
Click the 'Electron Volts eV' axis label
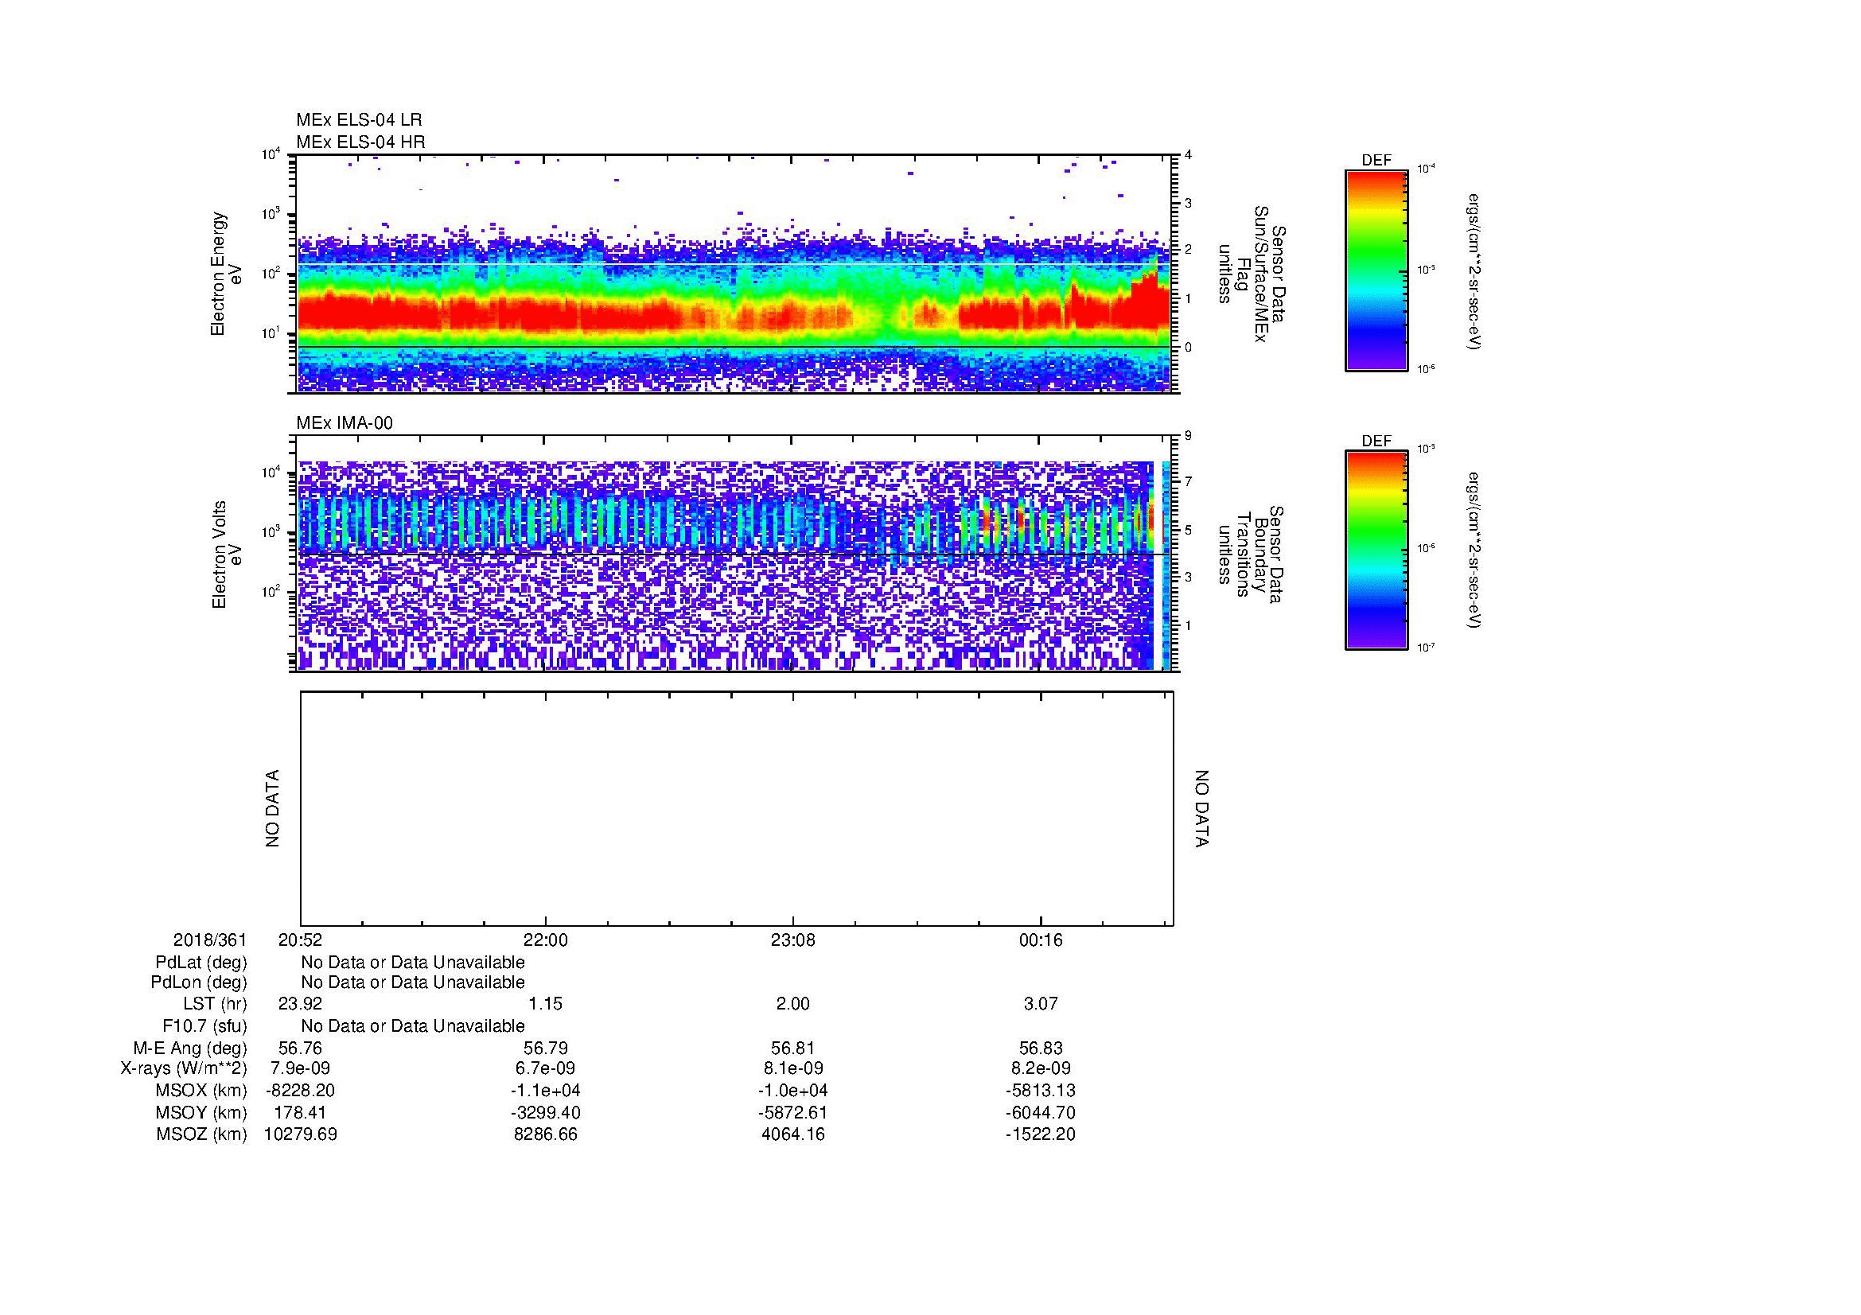pos(227,554)
